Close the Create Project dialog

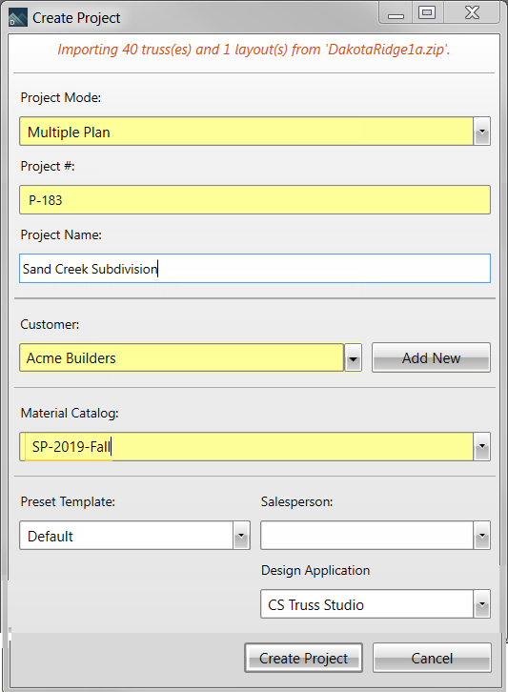pyautogui.click(x=472, y=13)
